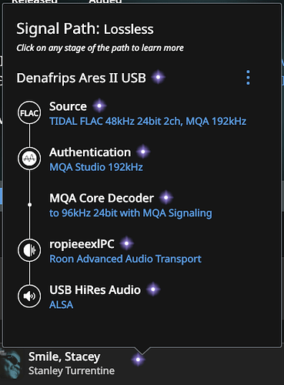Click the MQA Core Decoder stage dot
The height and width of the screenshot is (385, 284).
[x=29, y=205]
